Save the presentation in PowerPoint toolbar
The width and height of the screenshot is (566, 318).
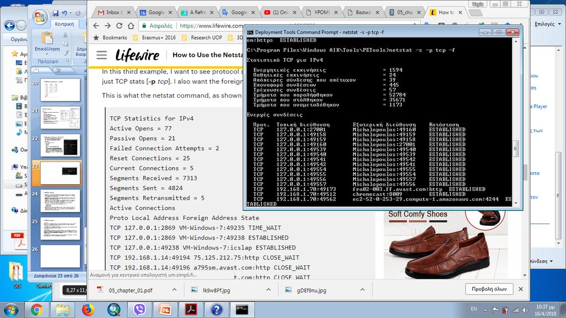coord(55,13)
